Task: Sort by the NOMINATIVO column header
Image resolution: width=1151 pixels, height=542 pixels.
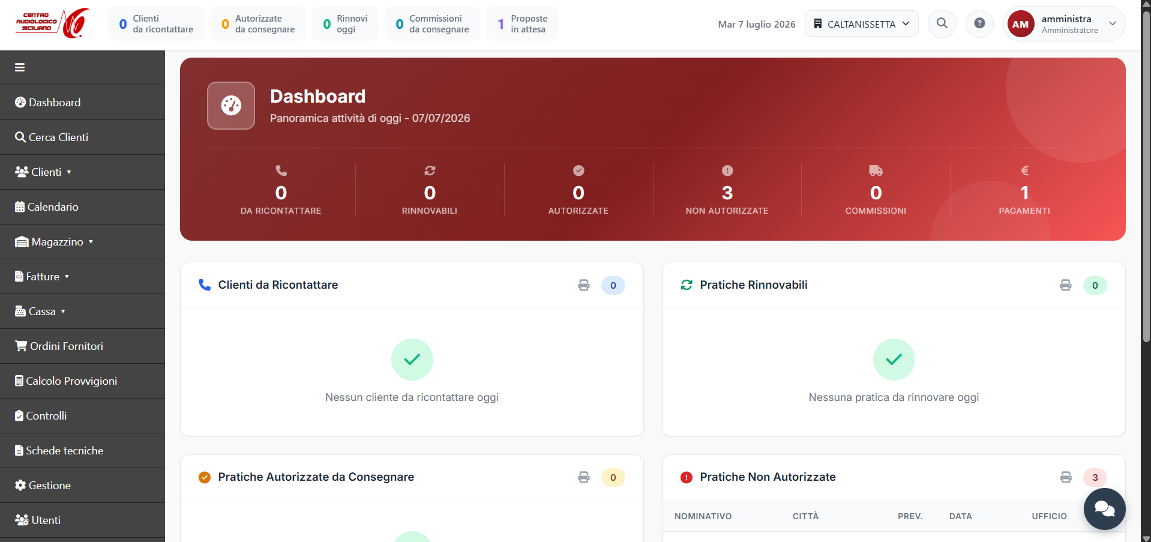Action: pos(703,516)
